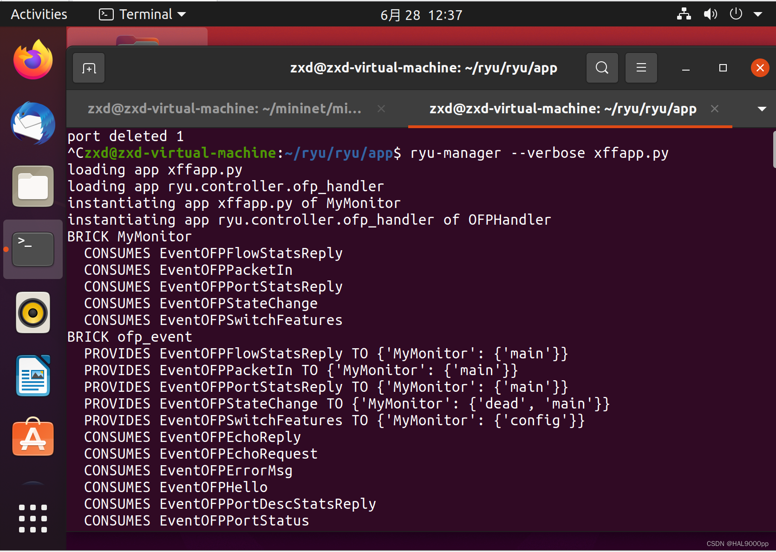Viewport: 776px width, 552px height.
Task: Click 'CONSUMES EventOFPPortStatus' line
Action: click(197, 520)
